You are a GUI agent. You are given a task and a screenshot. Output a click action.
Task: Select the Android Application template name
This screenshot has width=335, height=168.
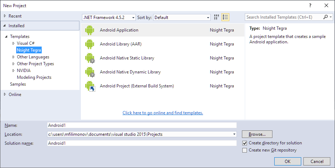click(119, 30)
